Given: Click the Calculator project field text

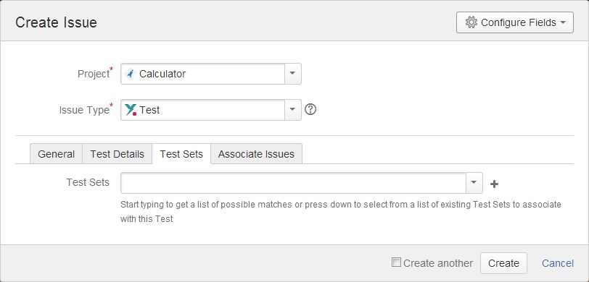Looking at the screenshot, I should (162, 74).
